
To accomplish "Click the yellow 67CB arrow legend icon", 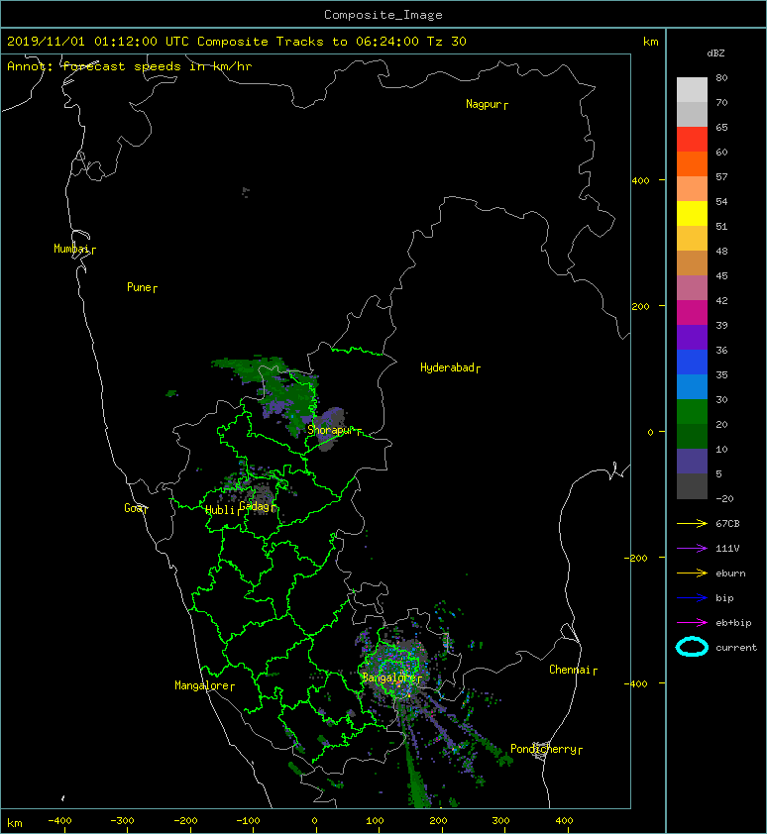I will click(692, 524).
